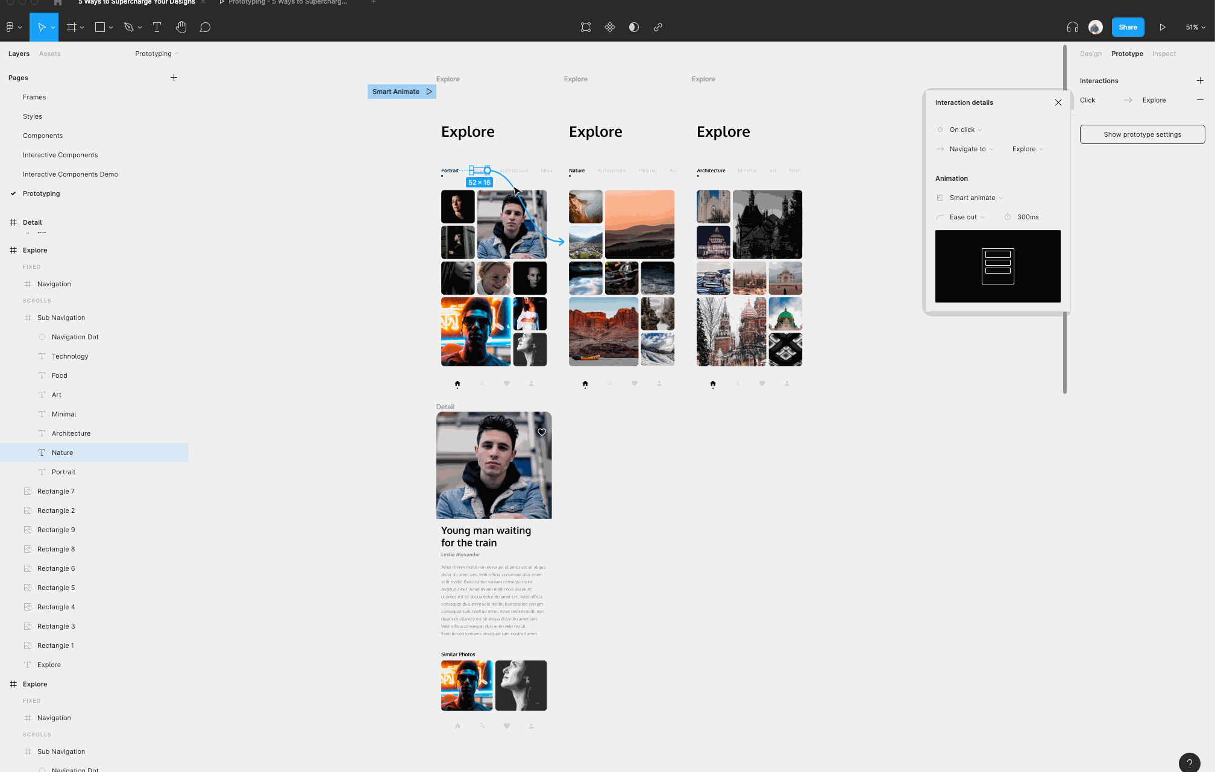Switch to the Design tab
This screenshot has height=772, width=1215.
click(1090, 54)
